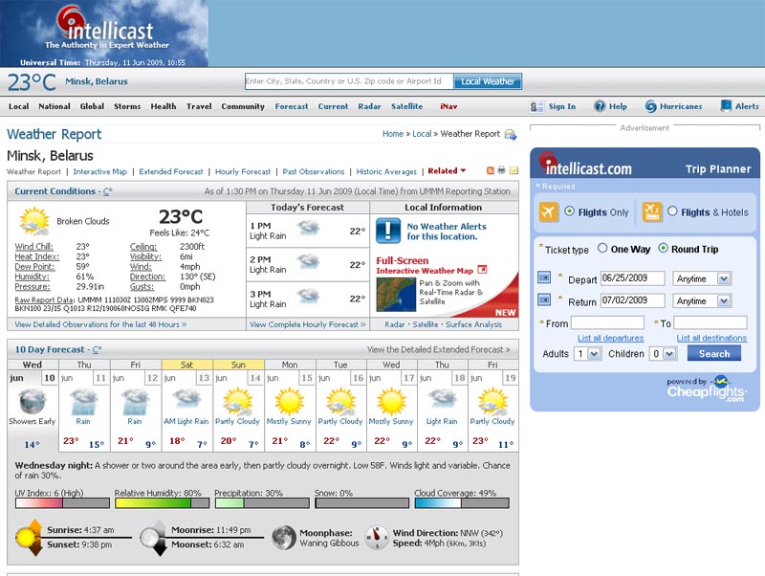The width and height of the screenshot is (765, 576).
Task: Click the city or zip code search field
Action: pyautogui.click(x=349, y=81)
